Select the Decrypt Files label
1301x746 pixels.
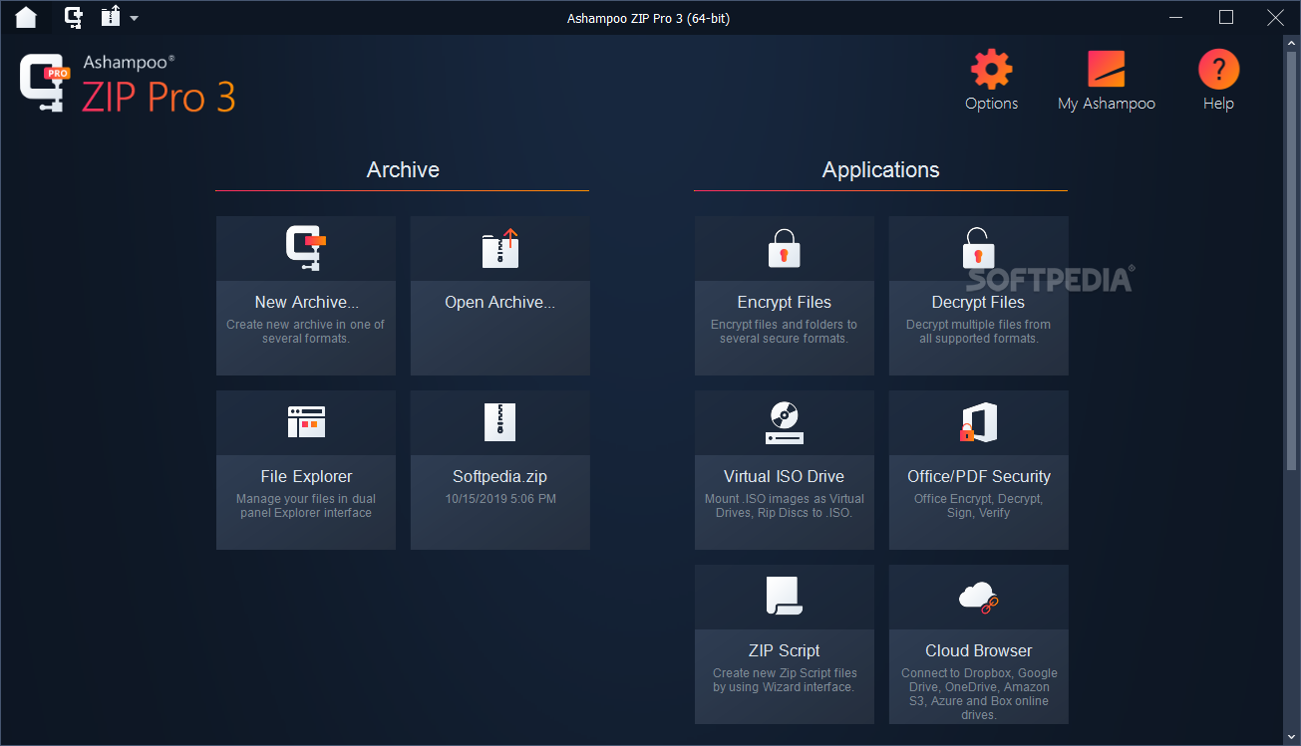978,302
